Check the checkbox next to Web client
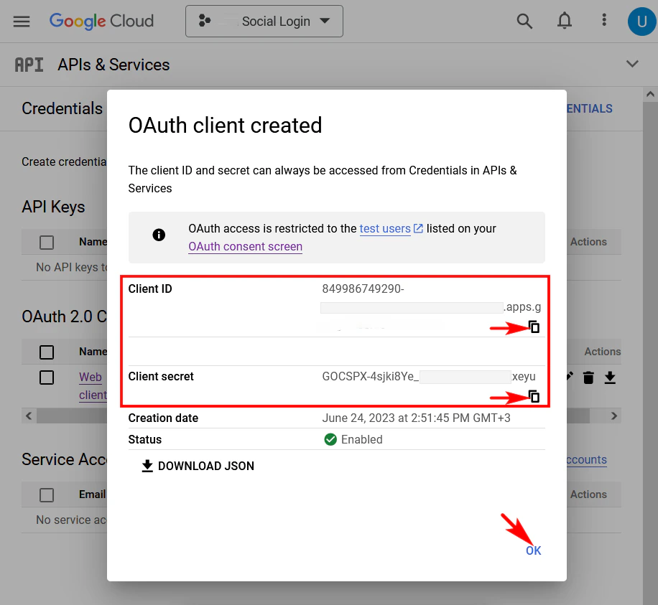Viewport: 658px width, 605px height. tap(47, 377)
